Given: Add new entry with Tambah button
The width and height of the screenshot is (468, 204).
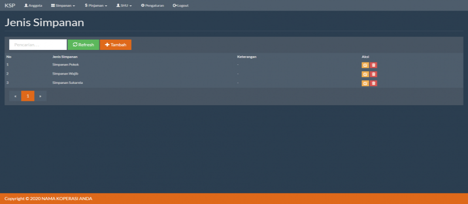Looking at the screenshot, I should tap(115, 45).
